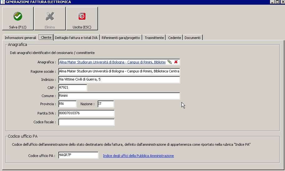285x171 pixels.
Task: Click the Codice ufficio PA field
Action: [78, 155]
